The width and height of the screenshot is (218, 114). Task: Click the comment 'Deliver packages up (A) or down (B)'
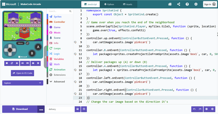tap(117, 62)
